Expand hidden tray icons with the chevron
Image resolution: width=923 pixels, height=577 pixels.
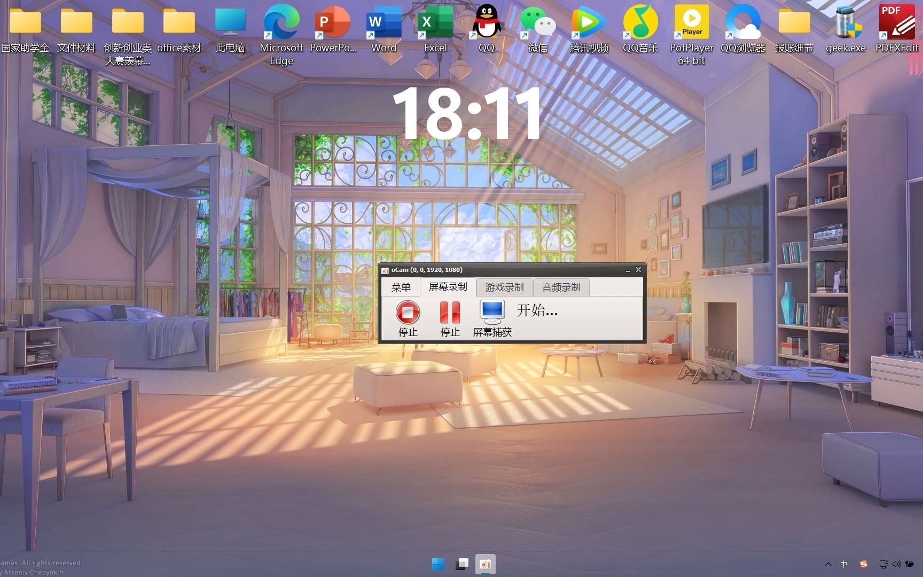pyautogui.click(x=828, y=564)
